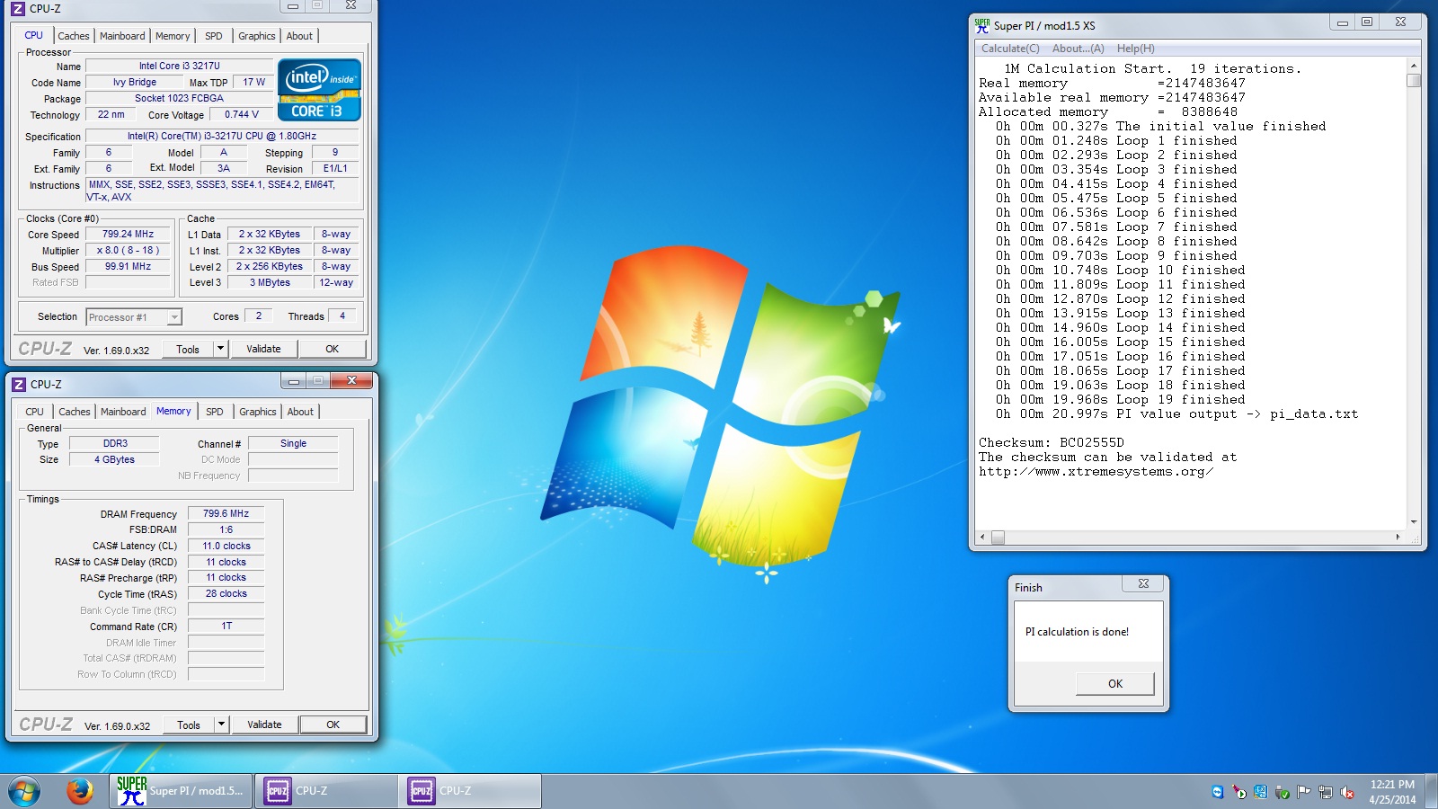Image resolution: width=1438 pixels, height=809 pixels.
Task: Click the DRAM Frequency 799.6 MHz value
Action: 226,513
